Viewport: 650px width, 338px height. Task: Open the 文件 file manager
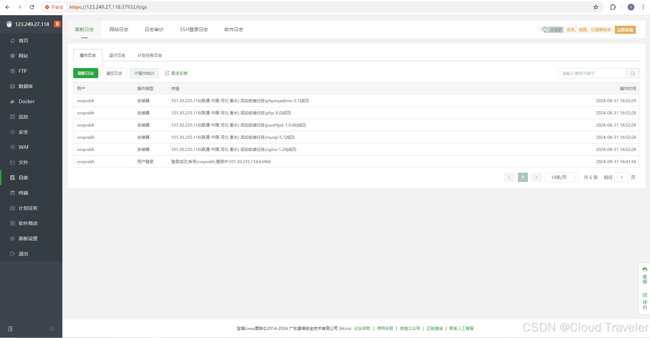point(23,162)
